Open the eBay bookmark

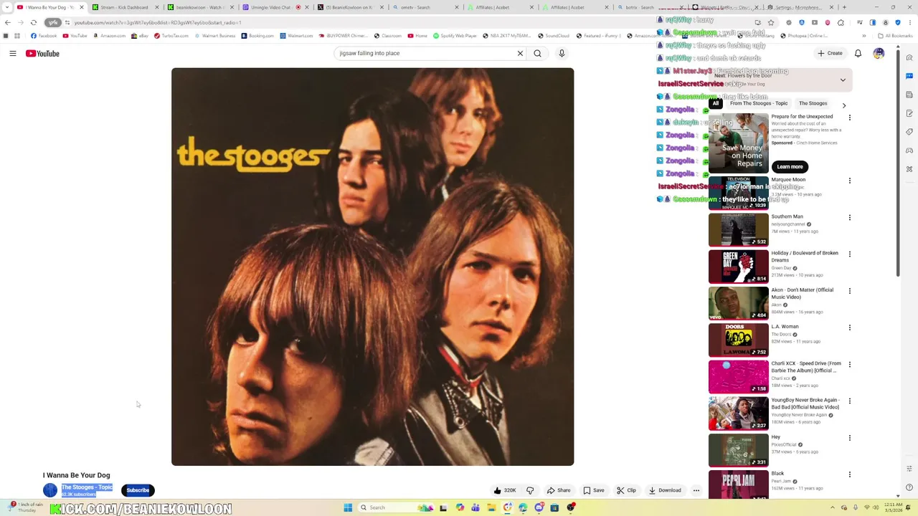click(141, 36)
